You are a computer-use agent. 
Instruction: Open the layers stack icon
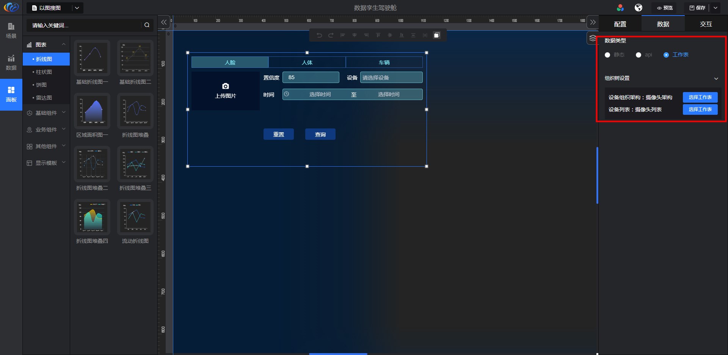click(x=592, y=38)
